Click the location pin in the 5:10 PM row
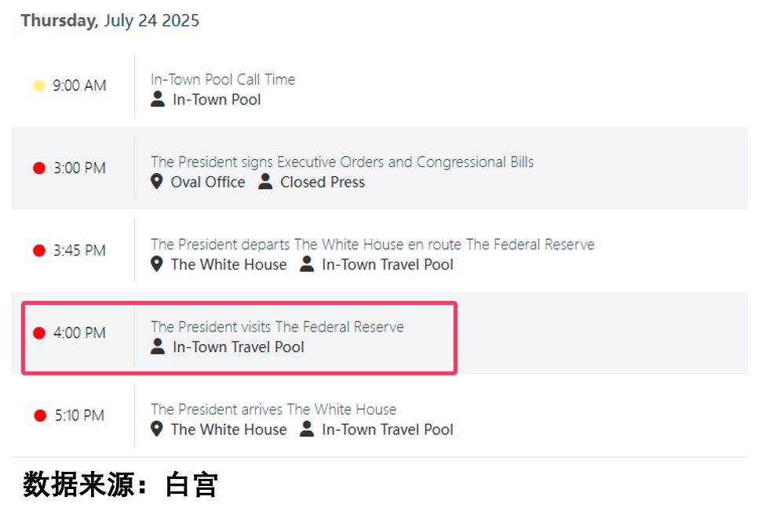This screenshot has width=780, height=522. [x=157, y=430]
